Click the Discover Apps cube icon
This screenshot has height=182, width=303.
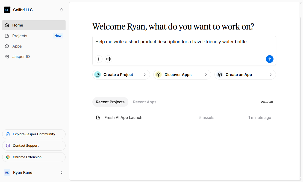tap(158, 75)
